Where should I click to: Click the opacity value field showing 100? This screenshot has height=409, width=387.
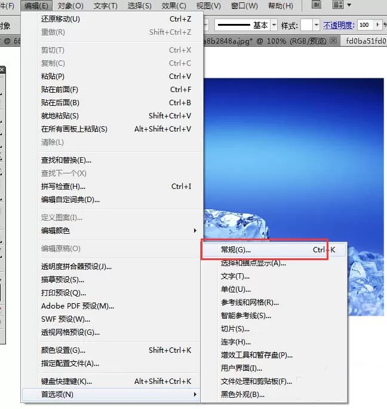click(x=365, y=25)
